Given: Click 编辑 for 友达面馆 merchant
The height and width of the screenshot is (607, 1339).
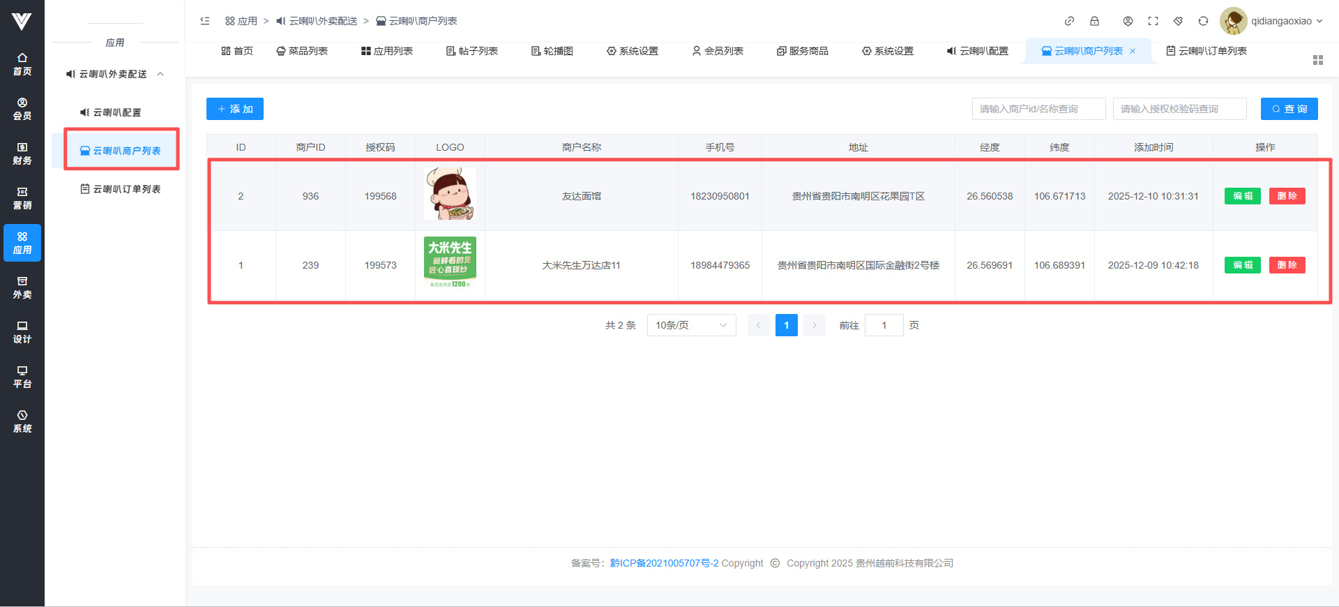Looking at the screenshot, I should pyautogui.click(x=1242, y=196).
